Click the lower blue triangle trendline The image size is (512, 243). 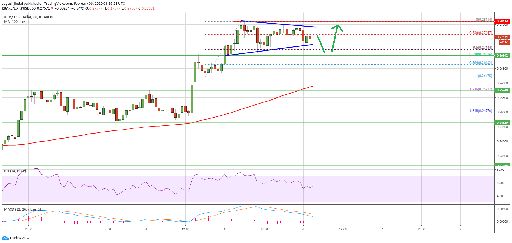269,50
